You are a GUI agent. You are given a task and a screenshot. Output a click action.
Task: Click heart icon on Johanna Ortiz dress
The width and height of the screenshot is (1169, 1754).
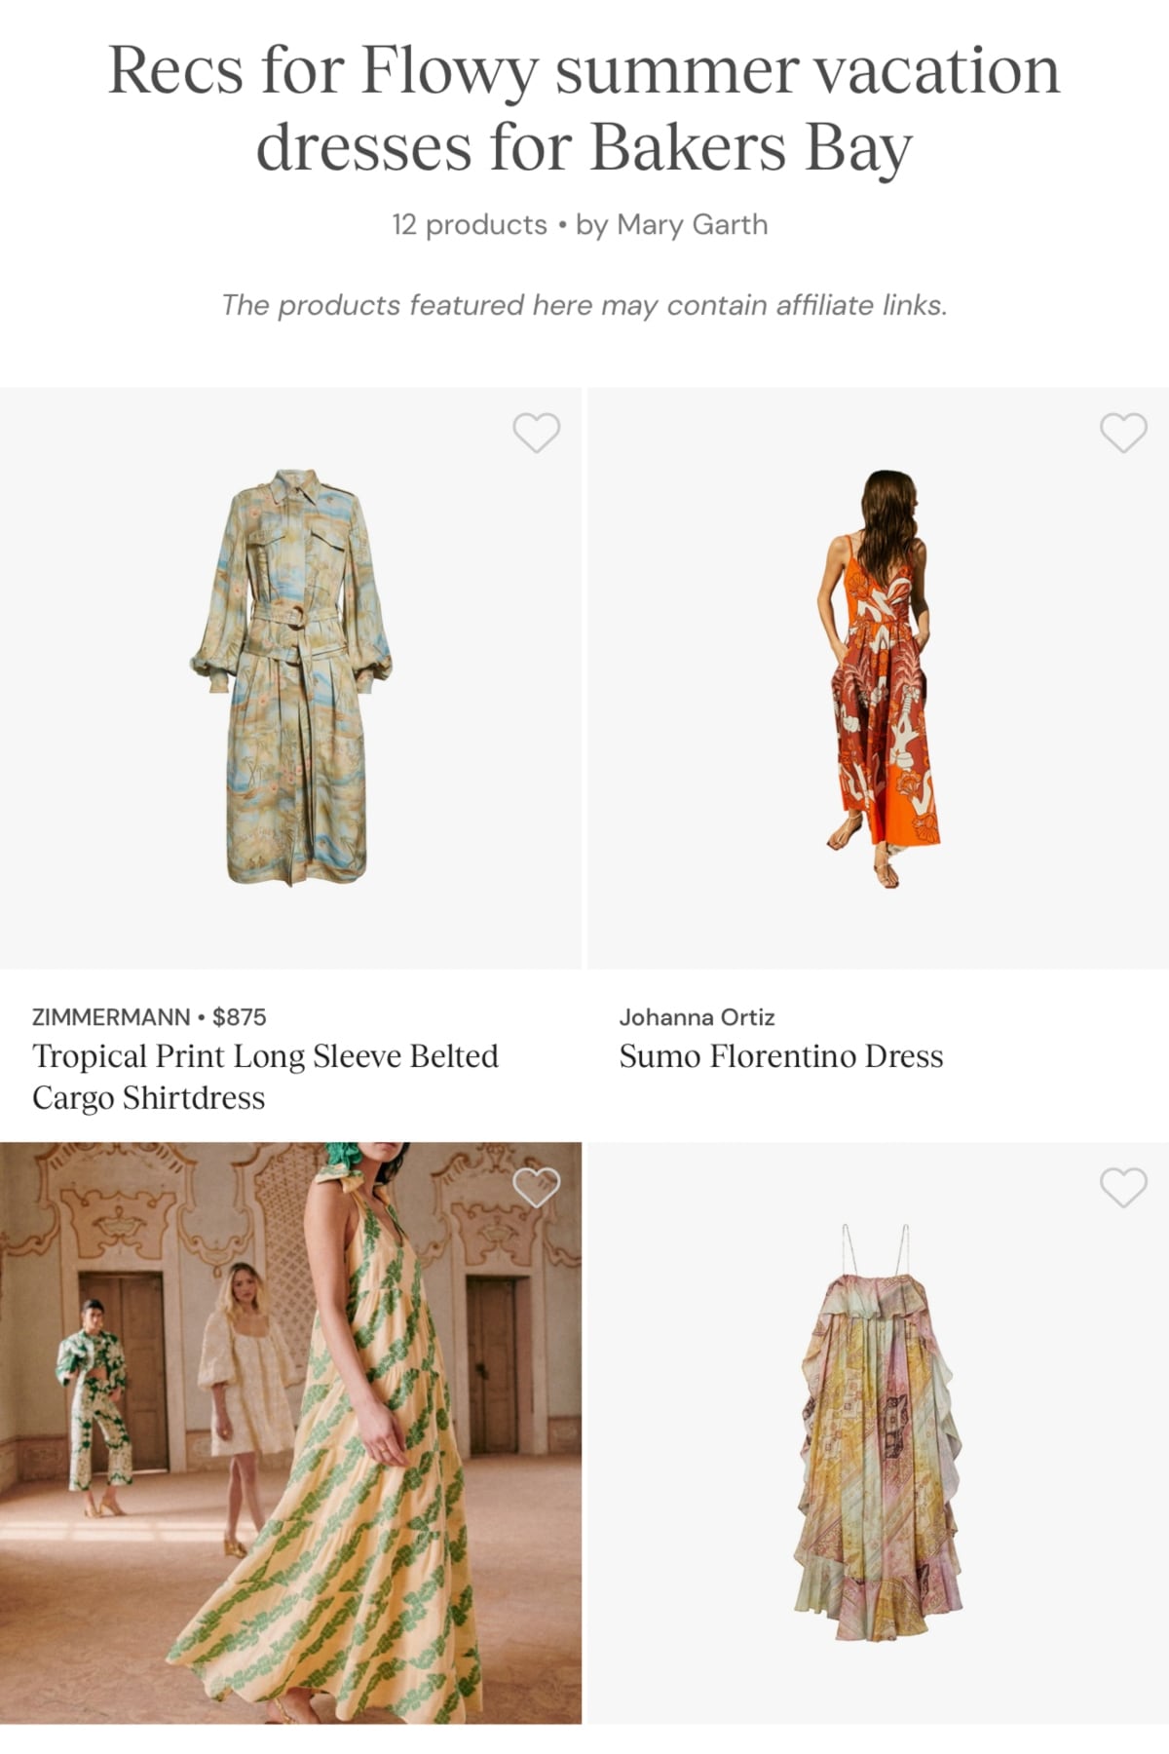tap(1123, 433)
